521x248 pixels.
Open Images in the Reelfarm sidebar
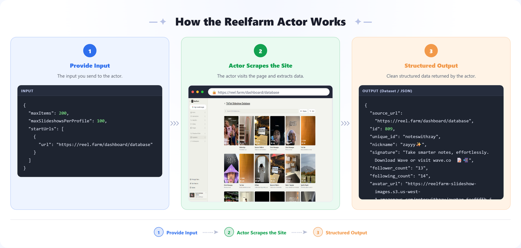(x=198, y=128)
